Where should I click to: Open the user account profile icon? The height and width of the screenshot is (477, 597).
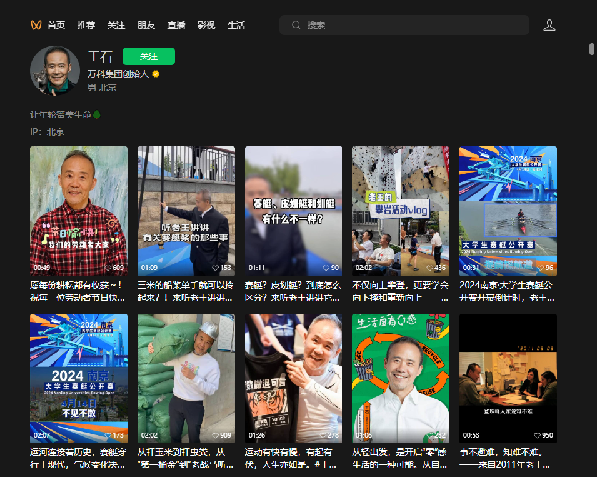549,25
